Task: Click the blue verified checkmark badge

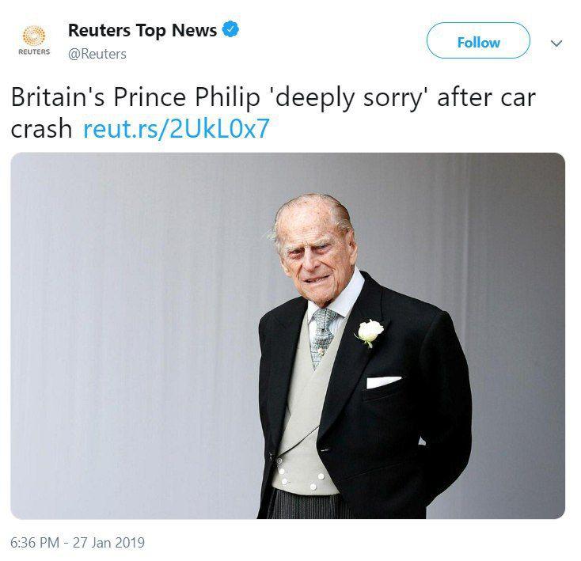Action: pos(230,29)
